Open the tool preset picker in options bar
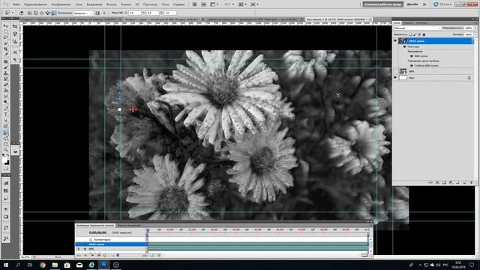The image size is (480, 270). coord(8,13)
